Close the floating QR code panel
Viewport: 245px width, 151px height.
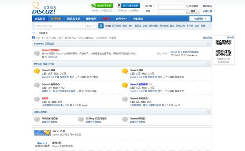[x=231, y=37]
